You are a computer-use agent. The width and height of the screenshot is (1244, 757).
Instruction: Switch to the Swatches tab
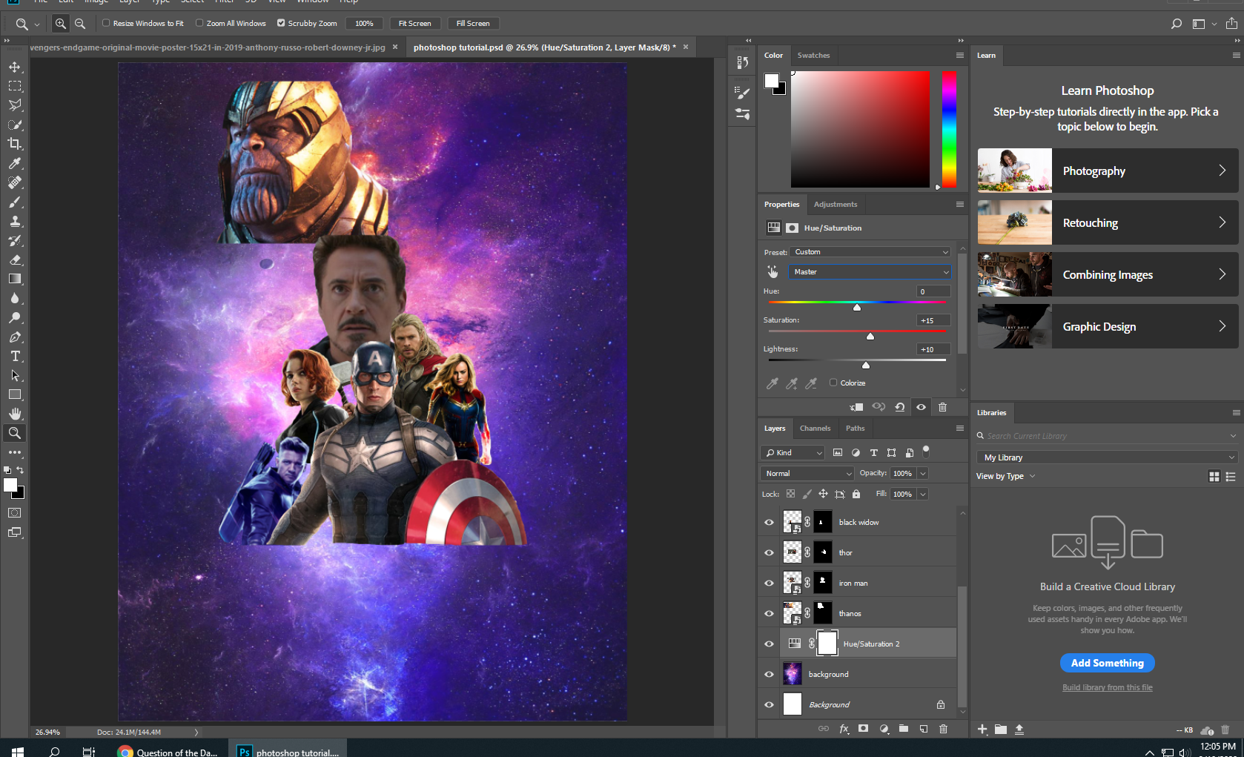(813, 56)
